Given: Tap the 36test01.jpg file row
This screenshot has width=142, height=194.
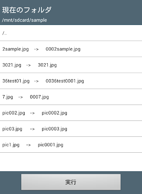Looking at the screenshot, I should tap(71, 81).
